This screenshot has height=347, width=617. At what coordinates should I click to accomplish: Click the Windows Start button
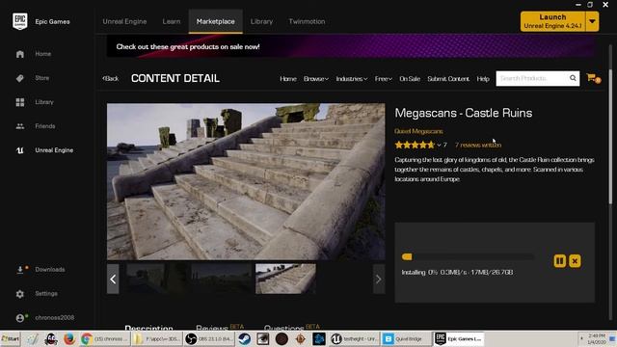tap(11, 338)
